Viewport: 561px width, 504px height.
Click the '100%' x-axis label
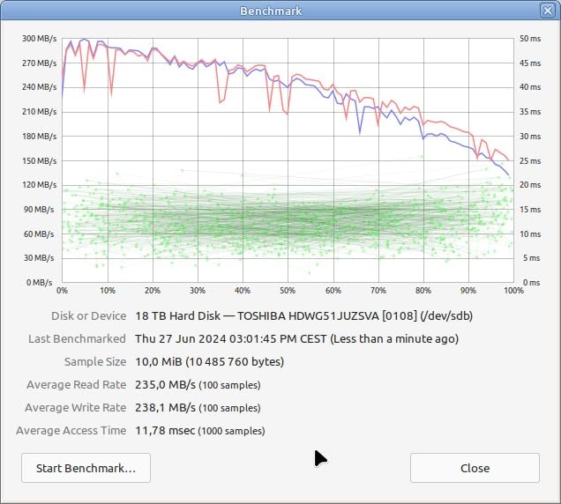point(513,291)
